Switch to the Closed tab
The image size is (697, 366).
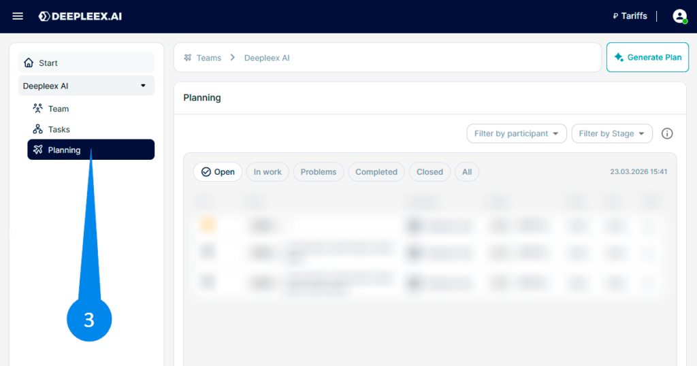coord(429,172)
